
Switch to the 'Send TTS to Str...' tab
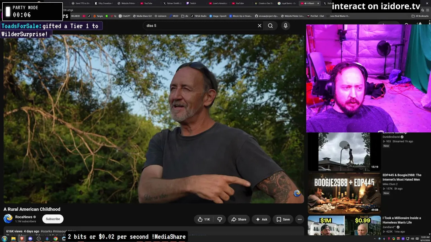coord(80,3)
